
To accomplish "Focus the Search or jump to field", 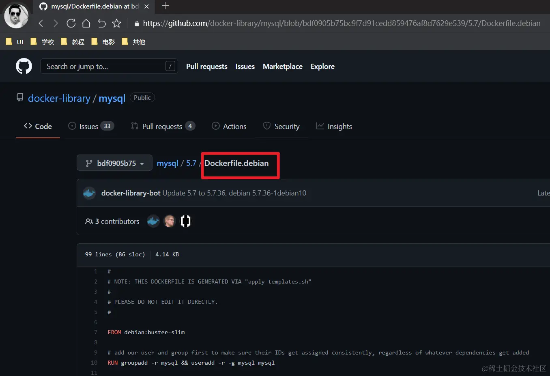I will (x=109, y=66).
